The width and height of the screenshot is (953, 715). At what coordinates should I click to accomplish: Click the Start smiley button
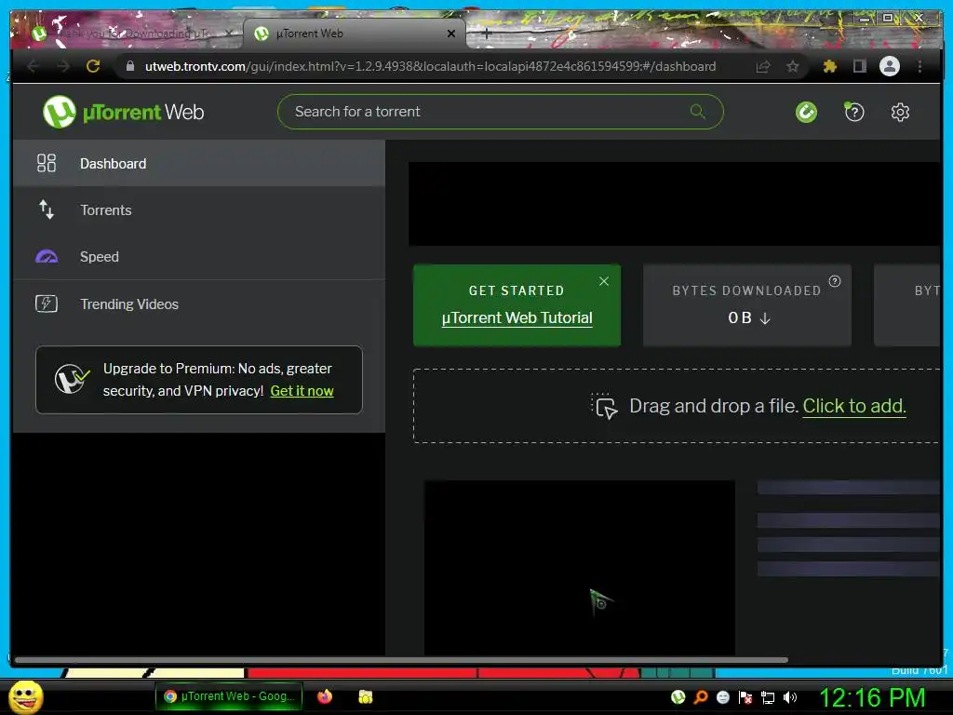[26, 696]
